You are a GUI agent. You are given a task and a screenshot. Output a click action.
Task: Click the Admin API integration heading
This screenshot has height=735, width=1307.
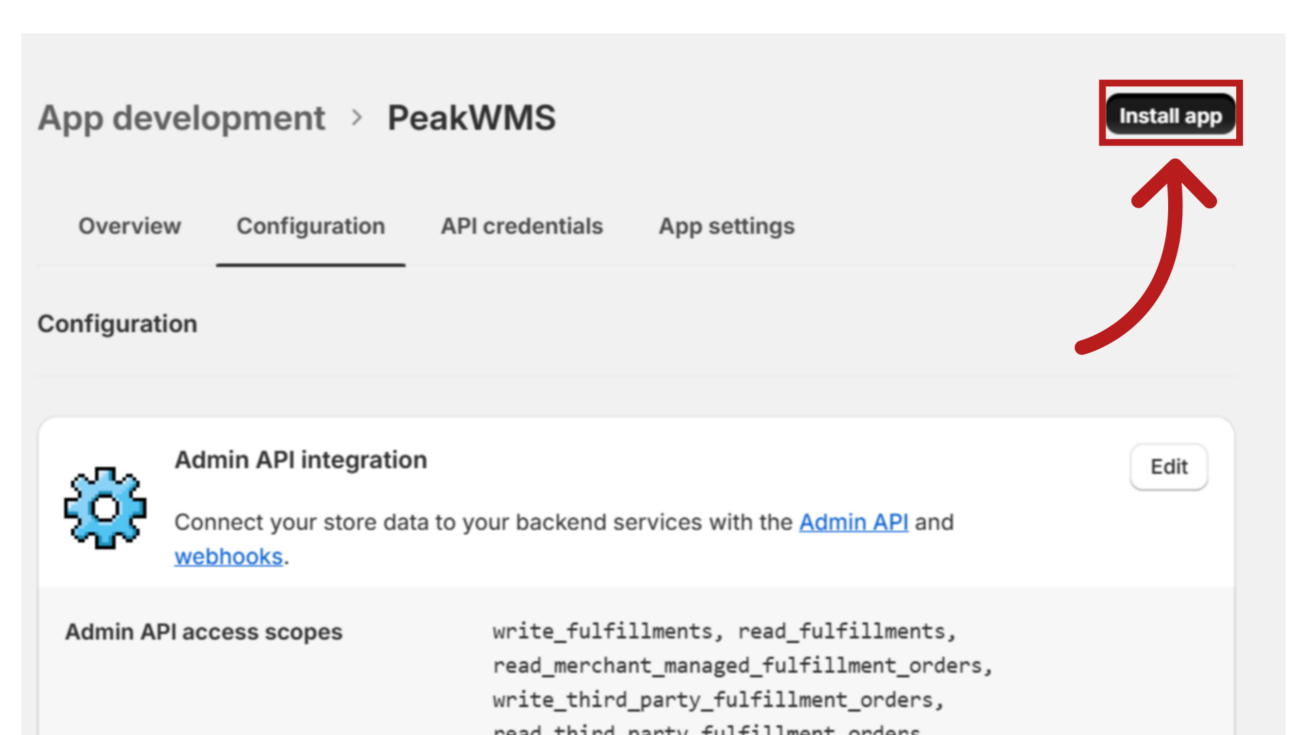[x=301, y=460]
